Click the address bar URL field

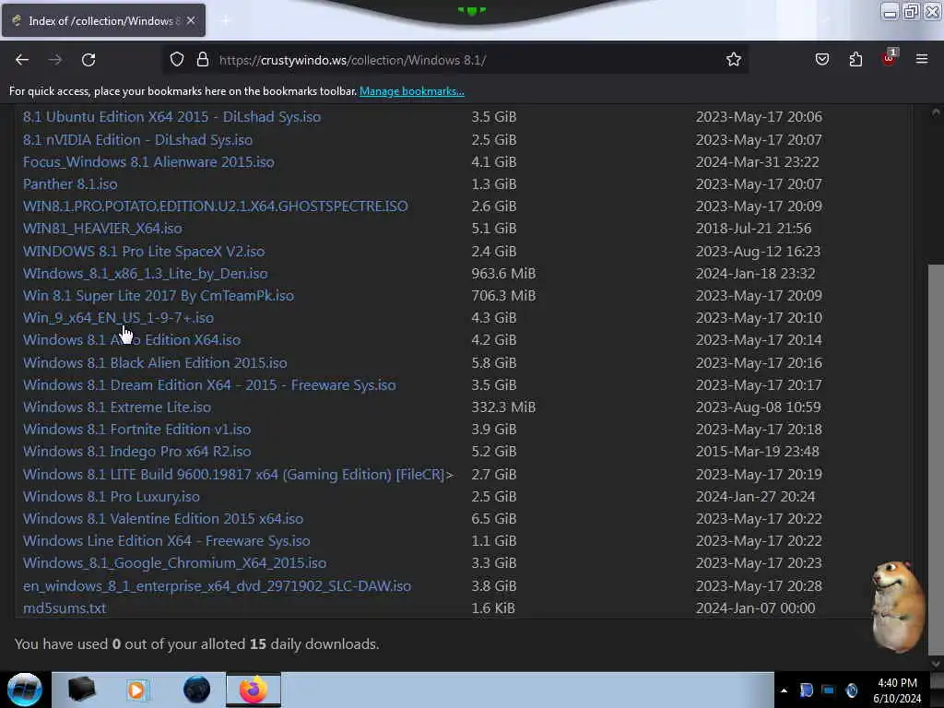tap(457, 60)
